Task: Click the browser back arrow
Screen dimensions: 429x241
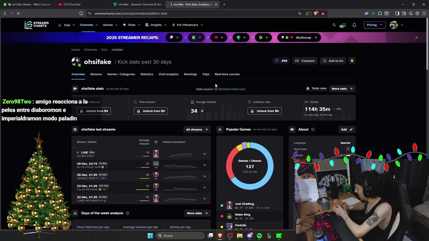Action: [5, 13]
